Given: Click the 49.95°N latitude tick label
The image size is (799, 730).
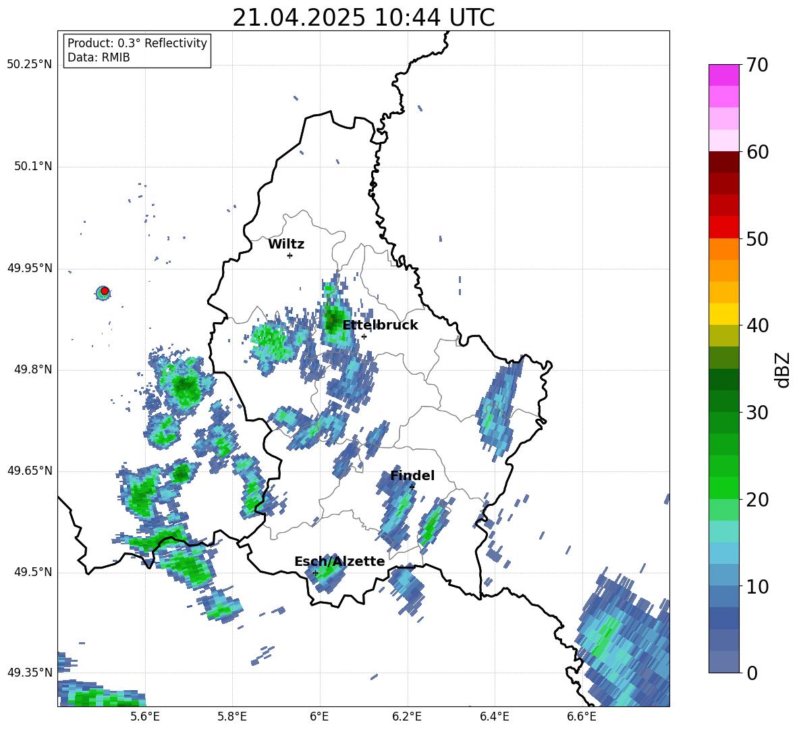Looking at the screenshot, I should (x=30, y=267).
